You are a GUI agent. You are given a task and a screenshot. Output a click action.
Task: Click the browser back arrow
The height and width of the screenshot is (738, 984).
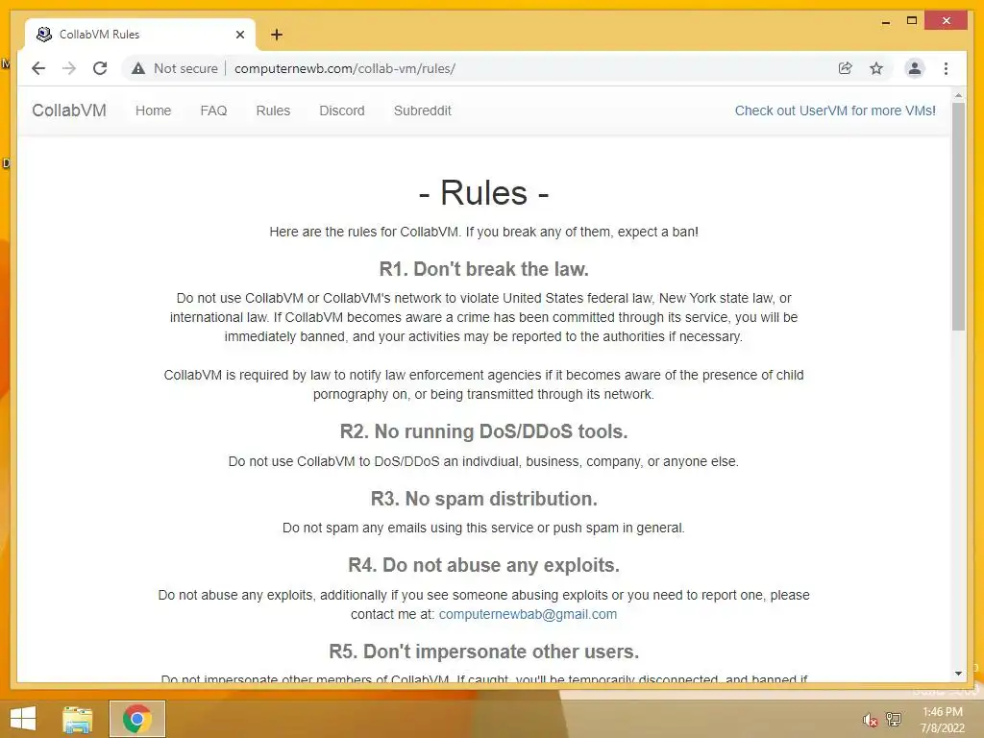38,68
